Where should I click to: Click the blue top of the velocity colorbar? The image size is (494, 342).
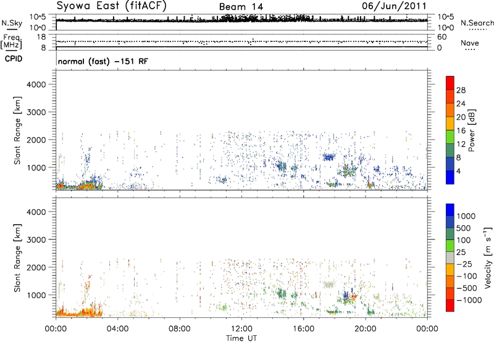pos(450,210)
